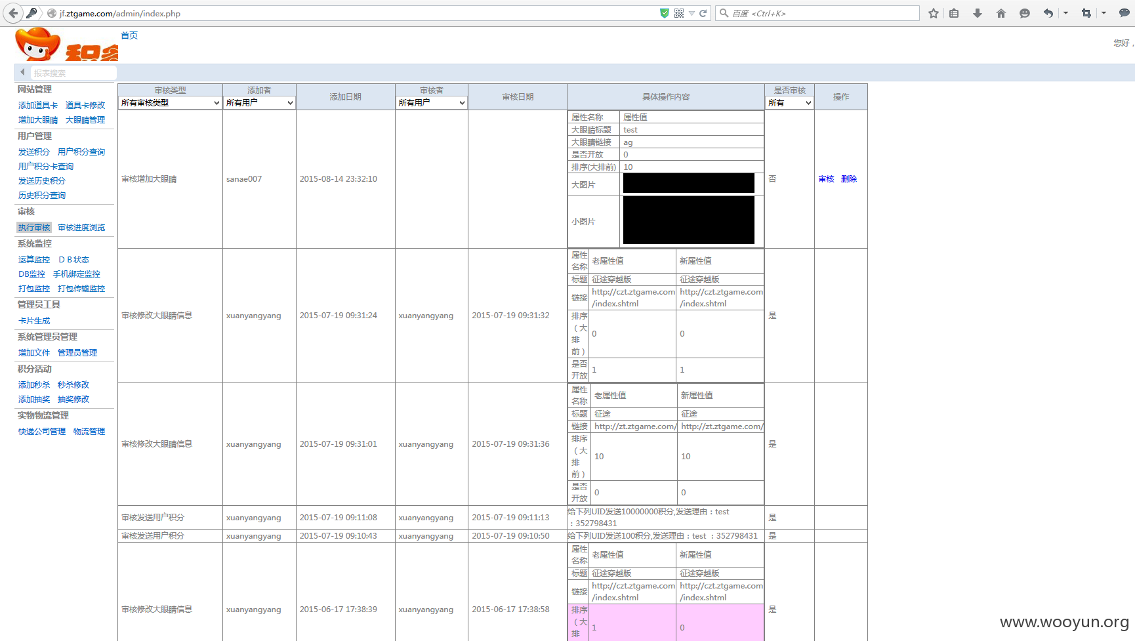This screenshot has height=641, width=1135.
Task: Open dropdown next to undo arrow icon
Action: [1065, 13]
